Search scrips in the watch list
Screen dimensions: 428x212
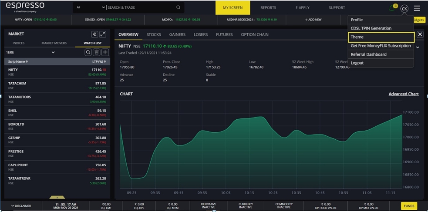(x=88, y=52)
